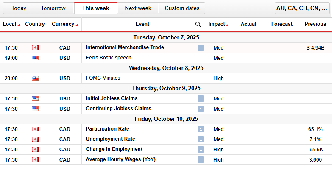Screen dimensions: 332x170
Task: Open info icon for International Merchandise Trade
Action: click(x=201, y=48)
